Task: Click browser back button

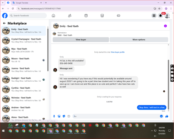Action: (3, 9)
